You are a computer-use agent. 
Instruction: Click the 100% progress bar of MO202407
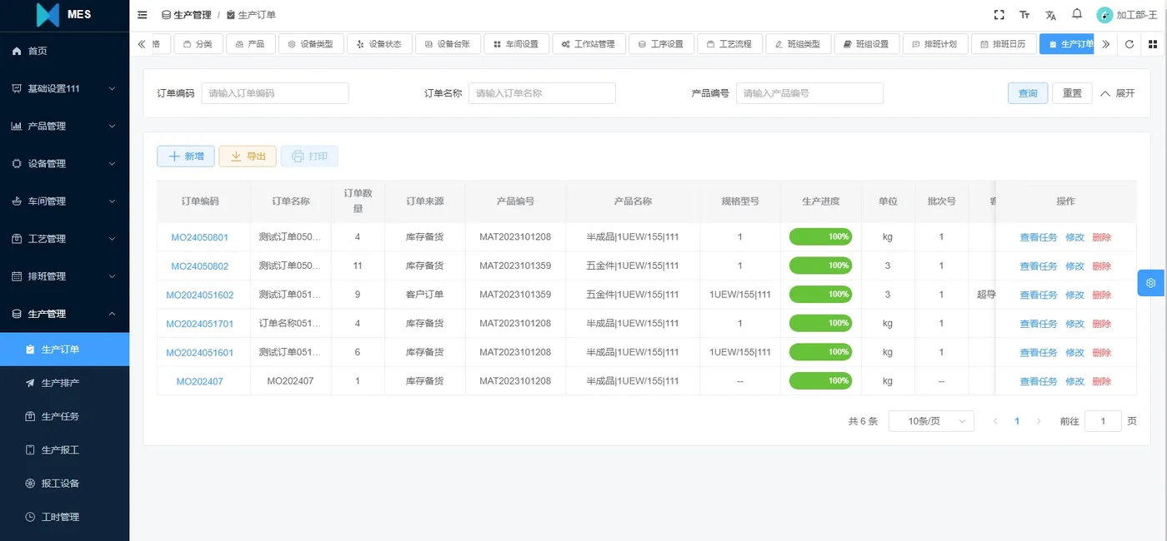point(820,380)
